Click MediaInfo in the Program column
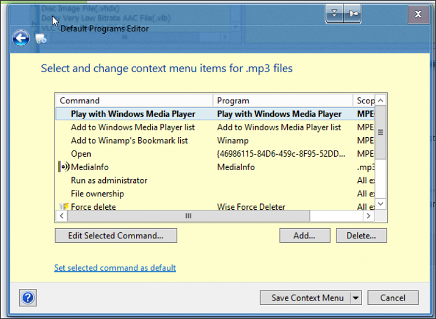Image resolution: width=436 pixels, height=319 pixels. pos(236,167)
